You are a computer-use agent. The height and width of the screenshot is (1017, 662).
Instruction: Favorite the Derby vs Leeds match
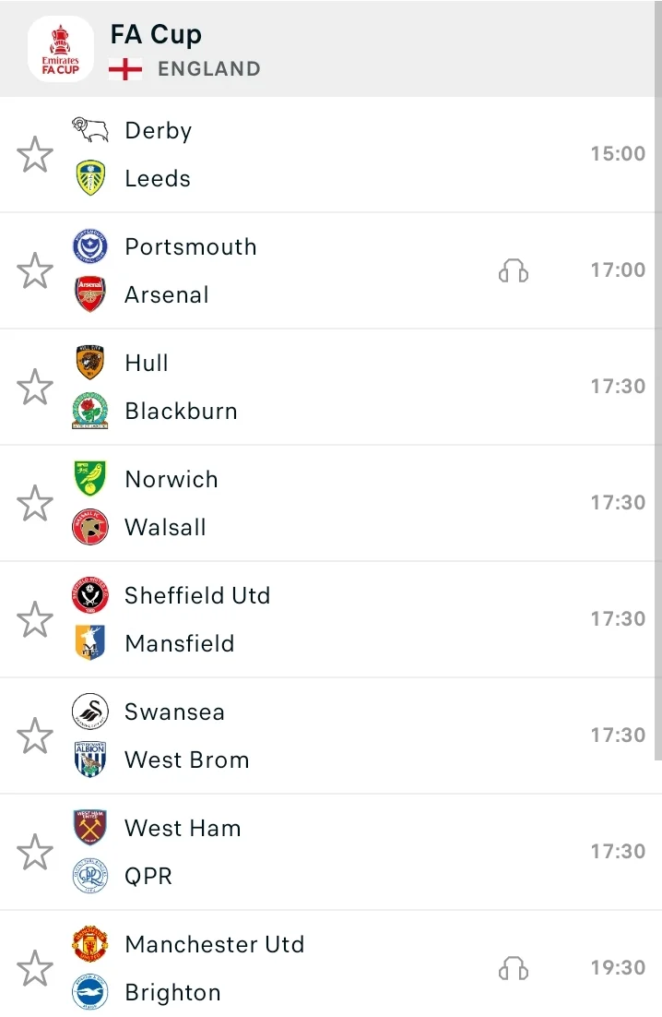tap(35, 154)
